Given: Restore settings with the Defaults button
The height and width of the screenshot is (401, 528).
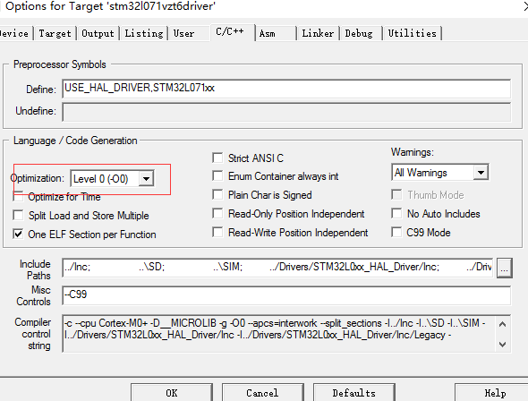Looking at the screenshot, I should point(354,393).
